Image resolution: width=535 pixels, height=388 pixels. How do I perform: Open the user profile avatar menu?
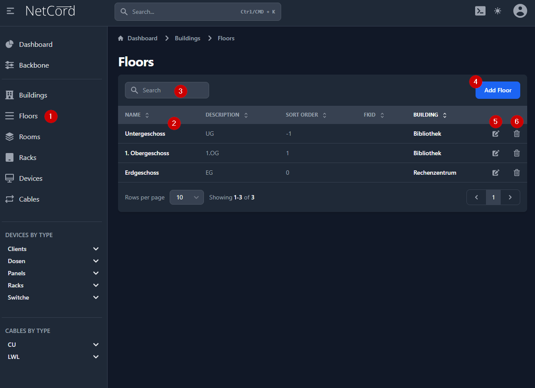coord(520,11)
